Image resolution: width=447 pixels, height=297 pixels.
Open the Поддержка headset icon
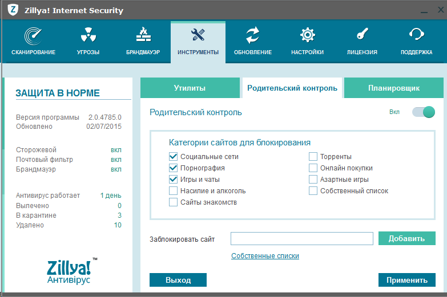[x=417, y=36]
